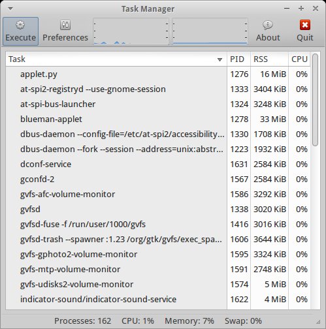
Task: Click the CPU usage history graph
Action: pyautogui.click(x=131, y=31)
